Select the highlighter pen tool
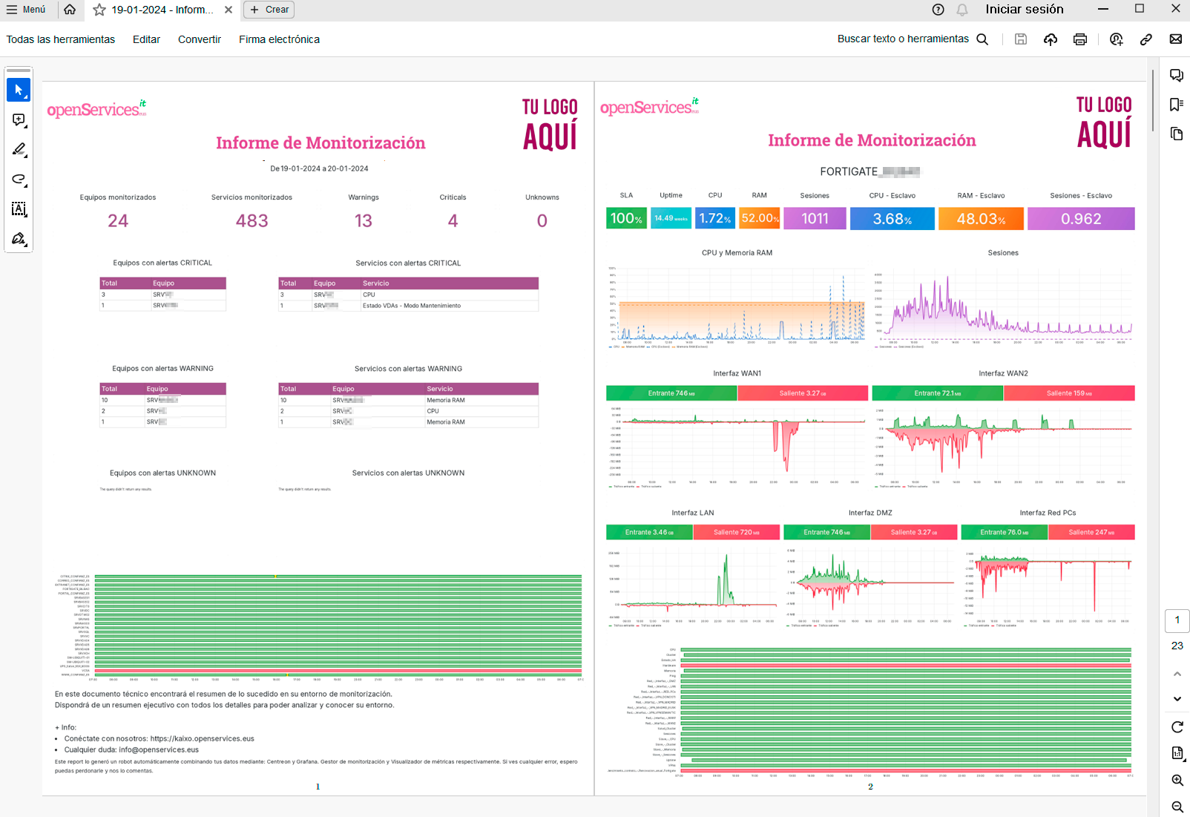 coord(19,150)
